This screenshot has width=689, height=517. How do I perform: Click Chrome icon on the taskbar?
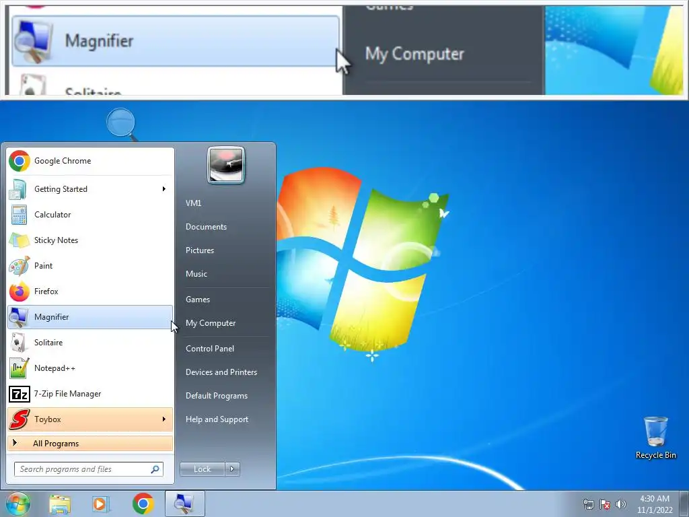[x=143, y=504]
